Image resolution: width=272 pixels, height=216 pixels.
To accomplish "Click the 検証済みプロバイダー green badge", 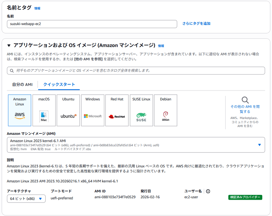I will coord(245,197).
